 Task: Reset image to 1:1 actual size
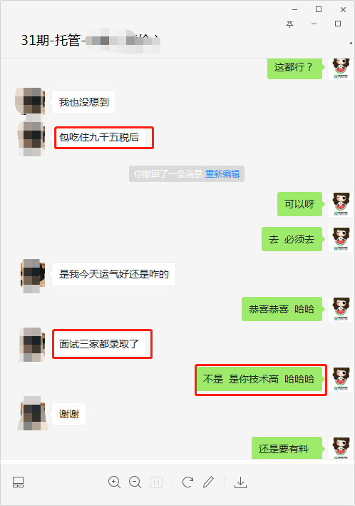point(156,482)
